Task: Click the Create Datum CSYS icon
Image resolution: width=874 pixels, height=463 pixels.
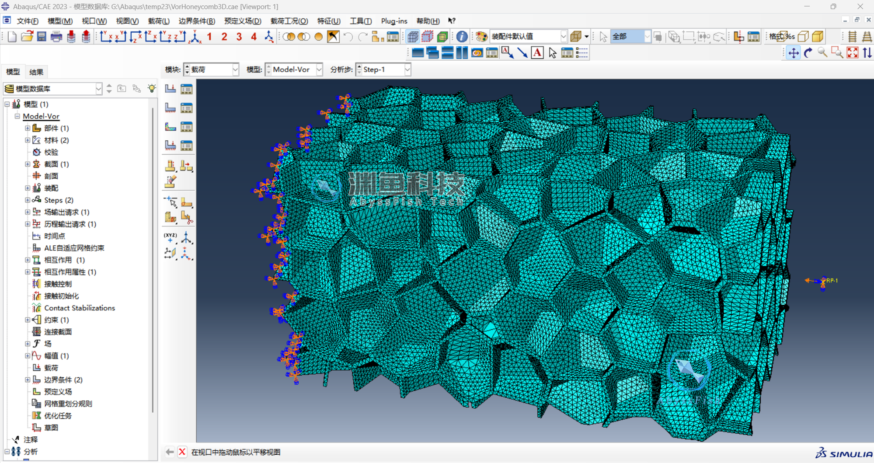Action: pyautogui.click(x=187, y=238)
